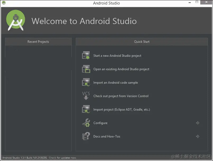Viewport: 213px width, 161px height.
Task: Select Import project (Eclipse ADT, Gradle, etc.)
Action: (121, 109)
